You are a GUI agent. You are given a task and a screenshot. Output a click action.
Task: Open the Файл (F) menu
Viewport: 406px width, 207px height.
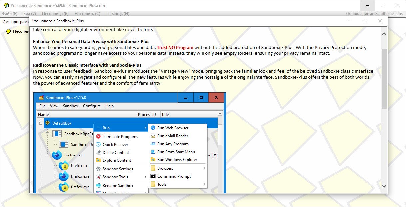[x=10, y=14]
